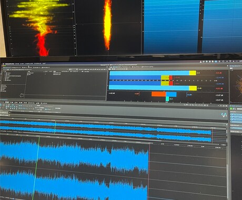The image size is (242, 200).
Task: Click the Wi-Fi icon in macOS menu bar
Action: 230,62
